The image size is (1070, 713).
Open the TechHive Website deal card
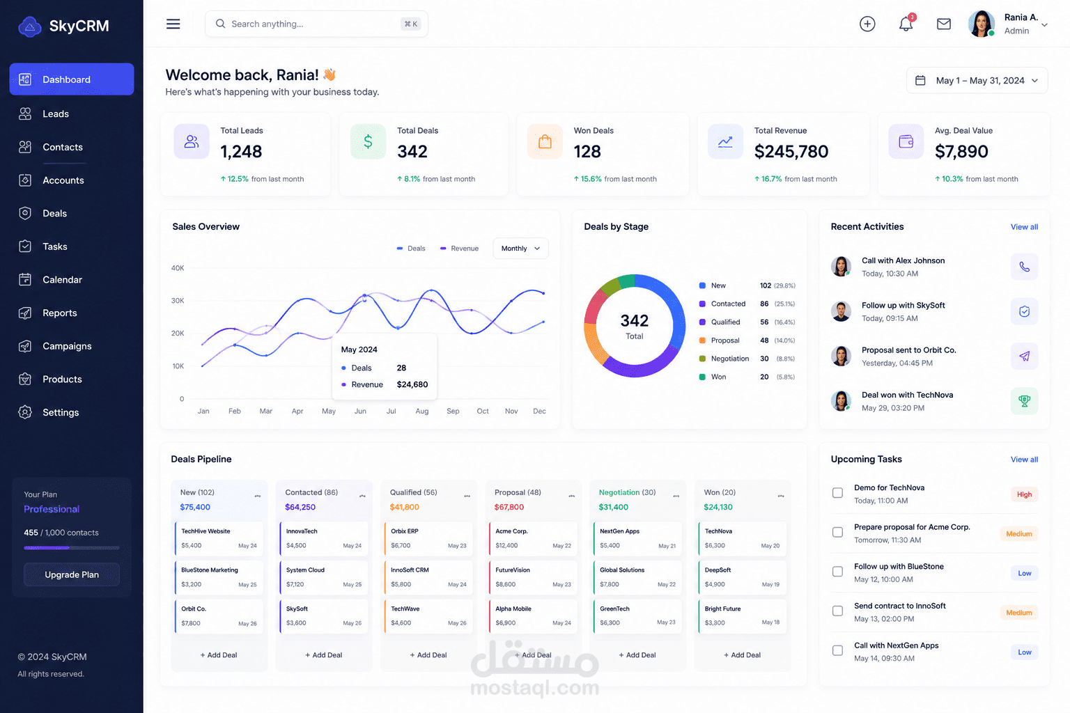(x=219, y=538)
